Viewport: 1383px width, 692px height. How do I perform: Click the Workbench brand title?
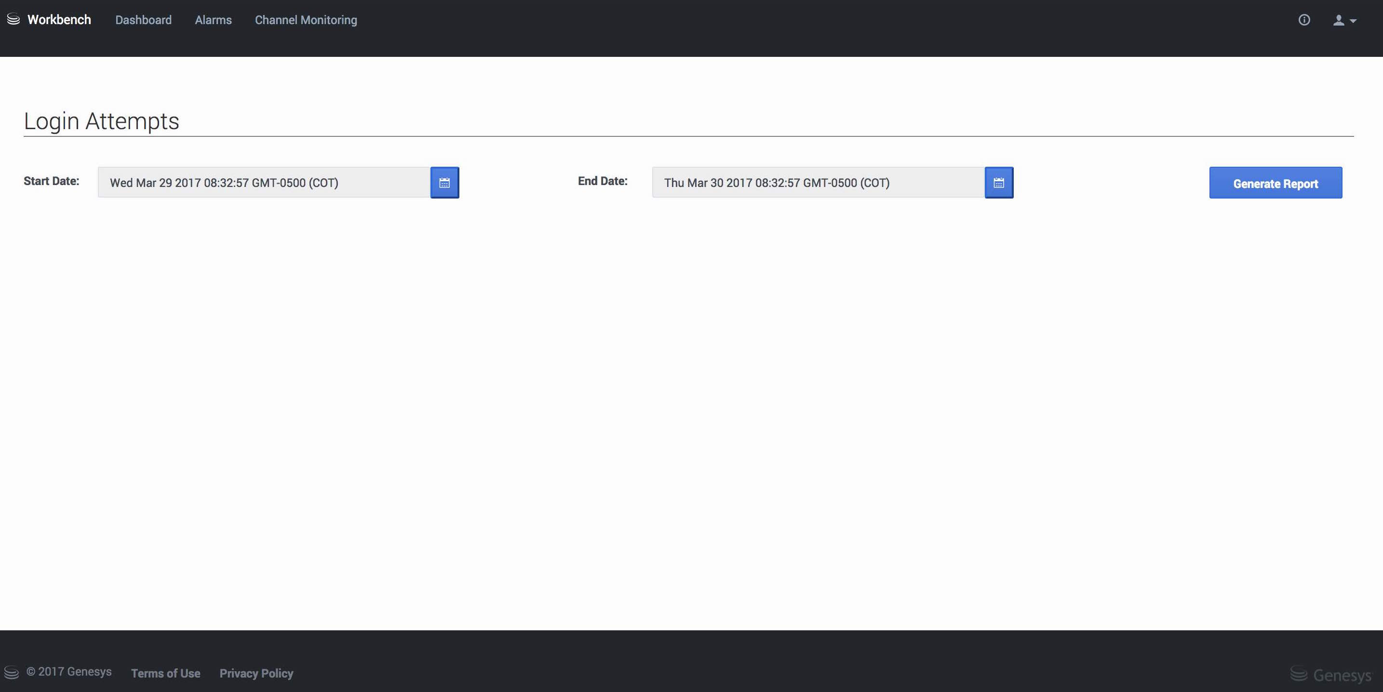pyautogui.click(x=59, y=20)
